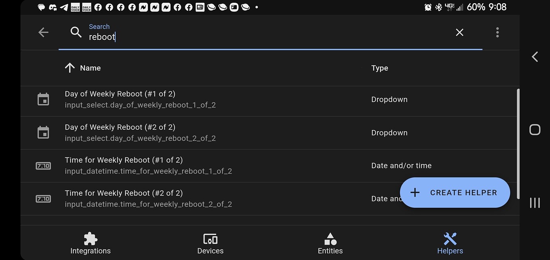Select the calendar icon for Day of Weekly Reboot #2
Image resolution: width=550 pixels, height=260 pixels.
click(43, 132)
